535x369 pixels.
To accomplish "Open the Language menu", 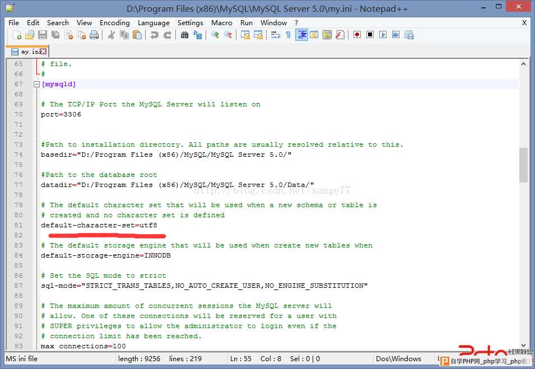I will pyautogui.click(x=153, y=23).
